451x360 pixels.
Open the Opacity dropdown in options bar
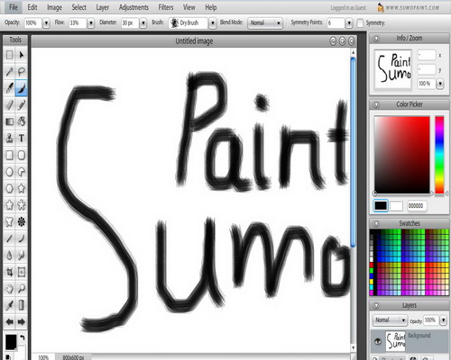coord(46,23)
